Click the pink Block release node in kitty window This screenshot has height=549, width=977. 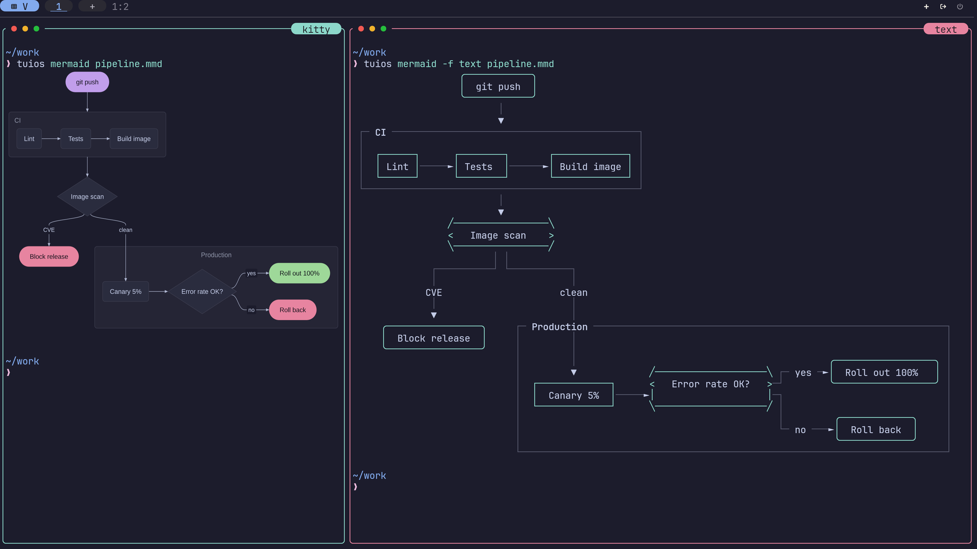49,257
